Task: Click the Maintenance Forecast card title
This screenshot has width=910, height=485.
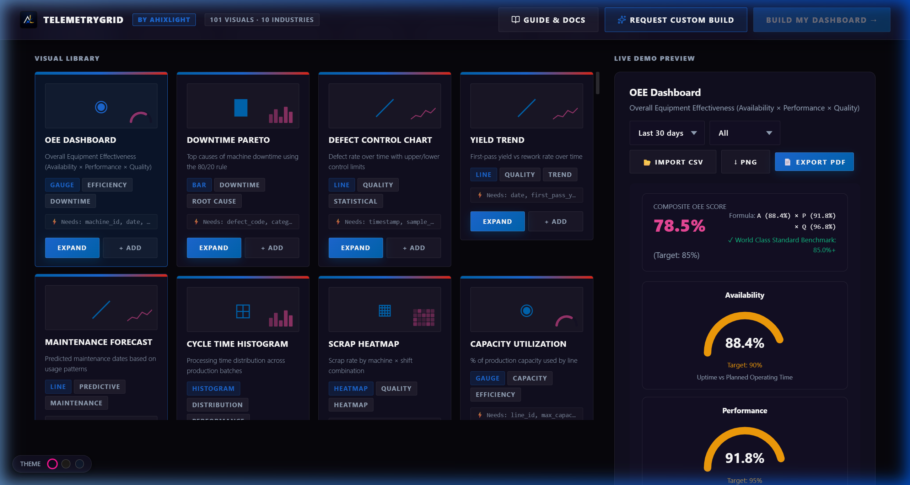Action: [x=98, y=342]
